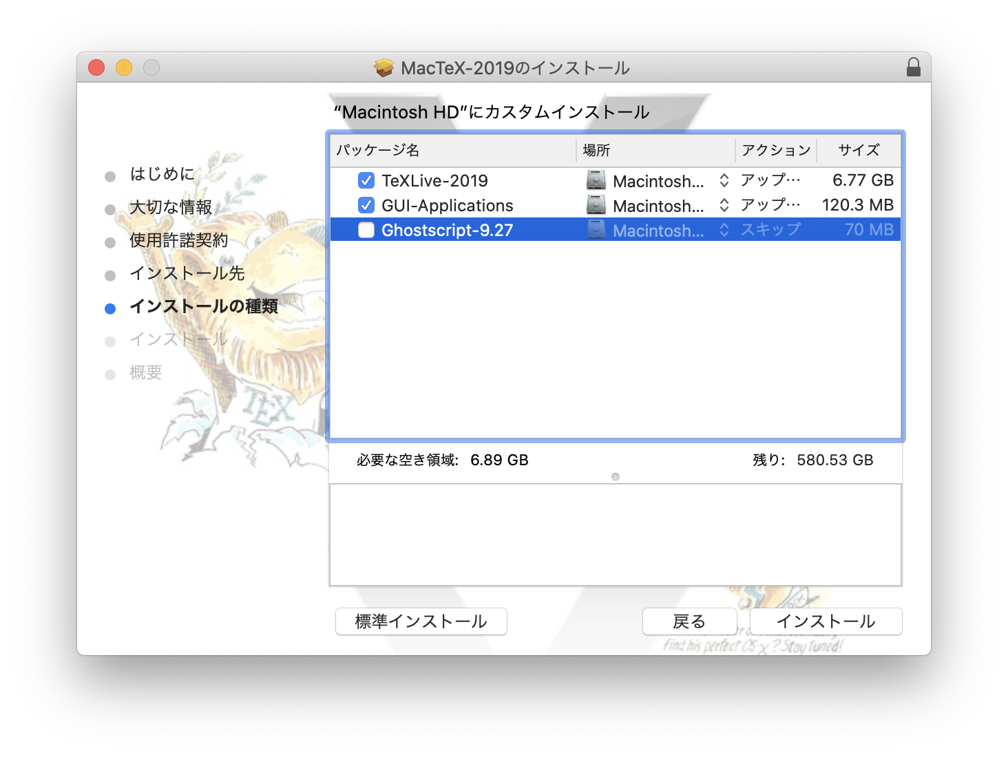Image resolution: width=1008 pixels, height=757 pixels.
Task: Uncheck the TeXLive-2019 package checkbox
Action: tap(366, 180)
